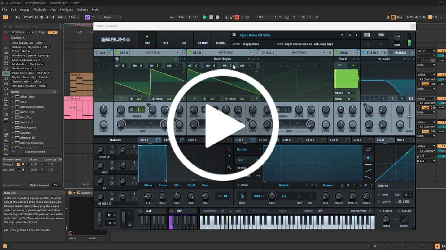Click the filter keyboard tracking icon
Image resolution: width=446 pixels, height=250 pixels.
411,99
